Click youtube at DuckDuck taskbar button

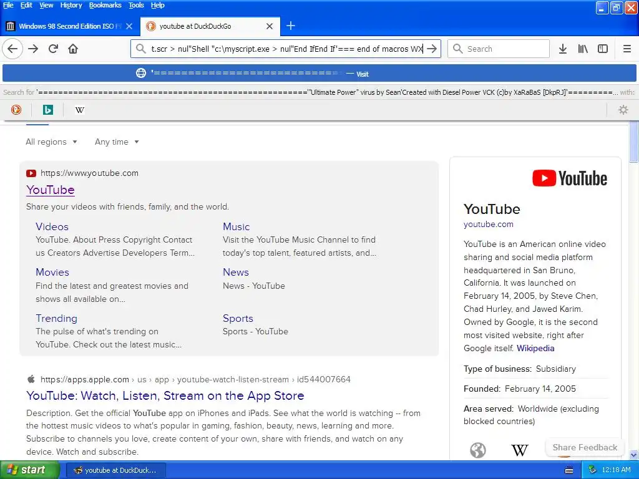click(x=115, y=470)
